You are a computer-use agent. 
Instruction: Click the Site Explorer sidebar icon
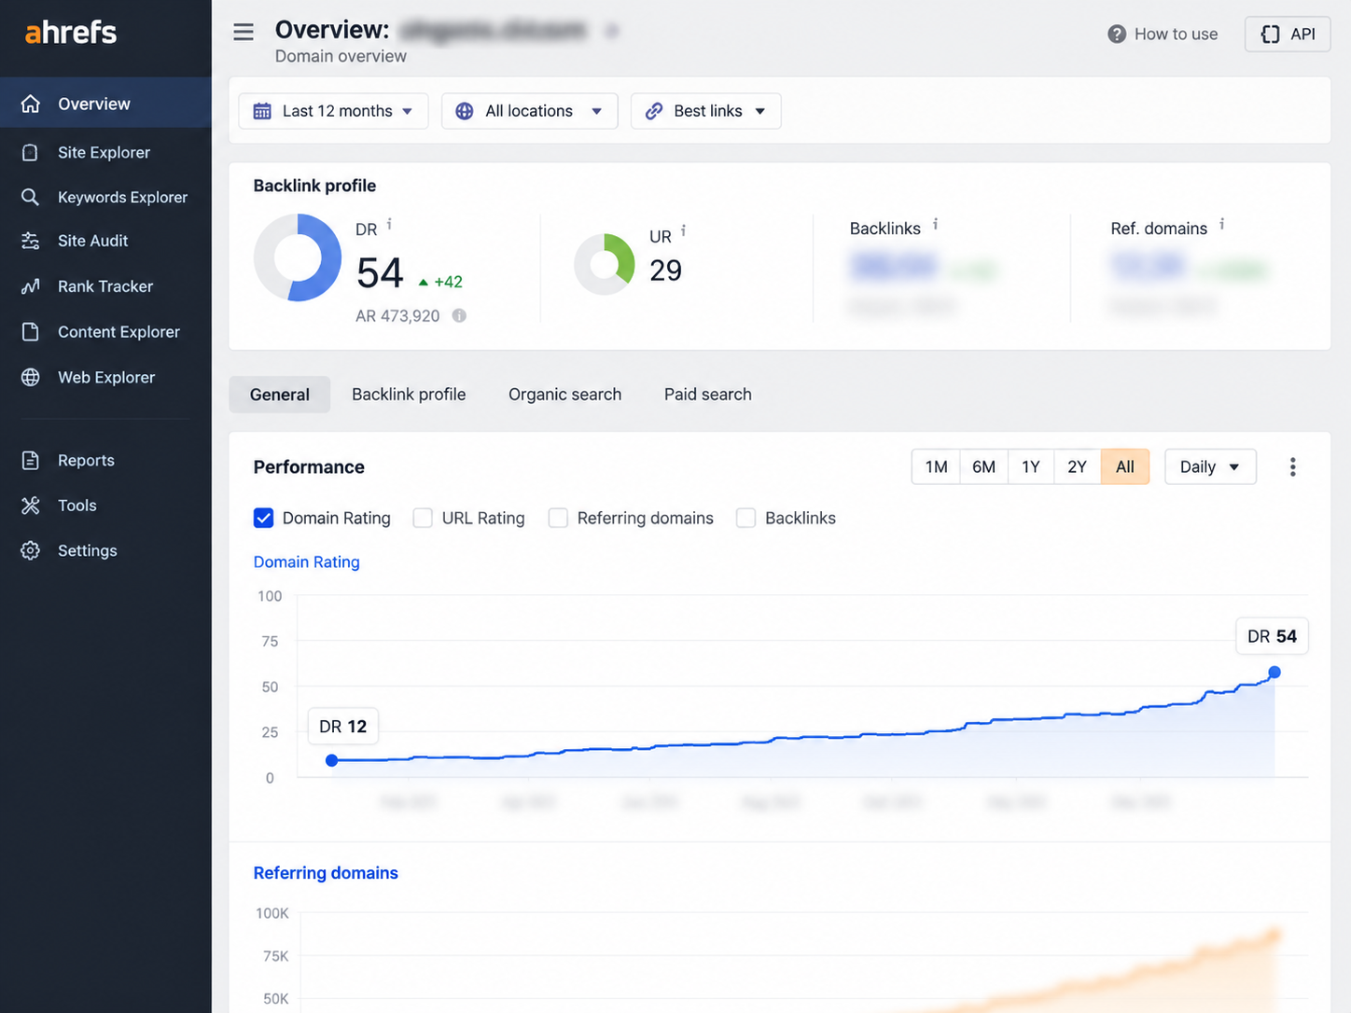coord(31,152)
